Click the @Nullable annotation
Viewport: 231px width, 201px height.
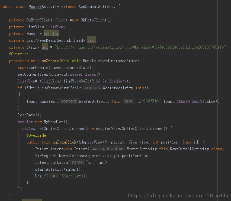71,61
